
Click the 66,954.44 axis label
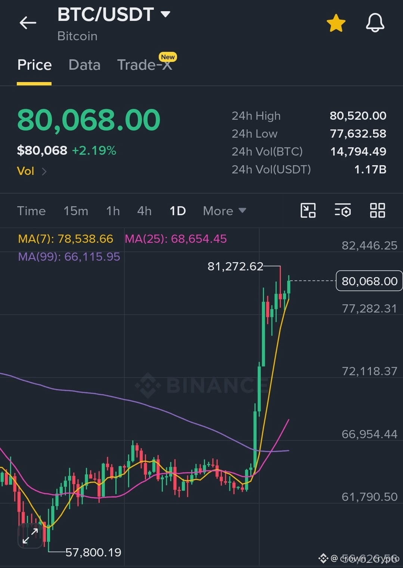click(x=369, y=434)
